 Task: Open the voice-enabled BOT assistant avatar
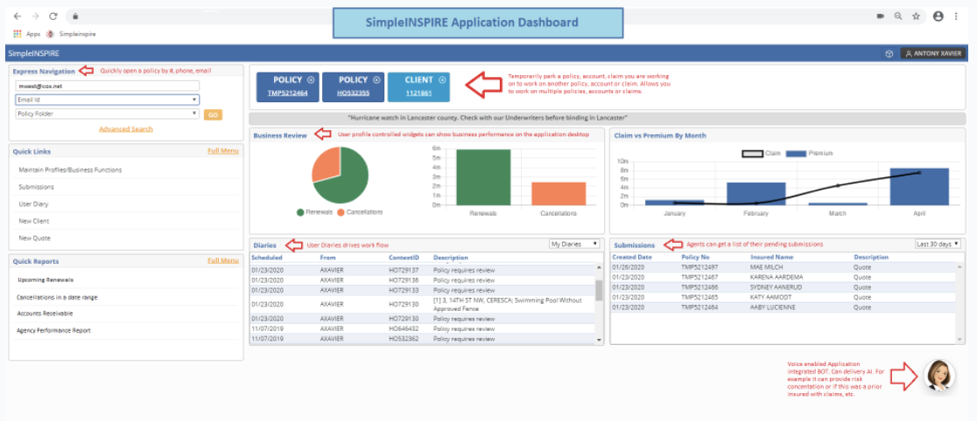[x=939, y=376]
